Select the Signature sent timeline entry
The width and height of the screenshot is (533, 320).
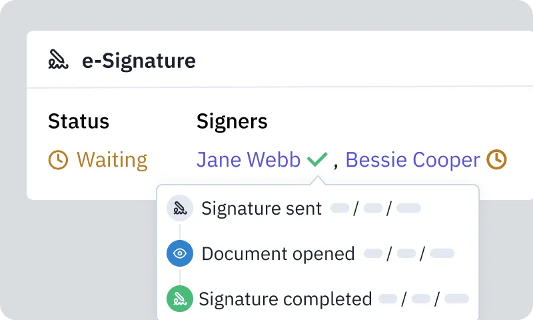(x=294, y=208)
